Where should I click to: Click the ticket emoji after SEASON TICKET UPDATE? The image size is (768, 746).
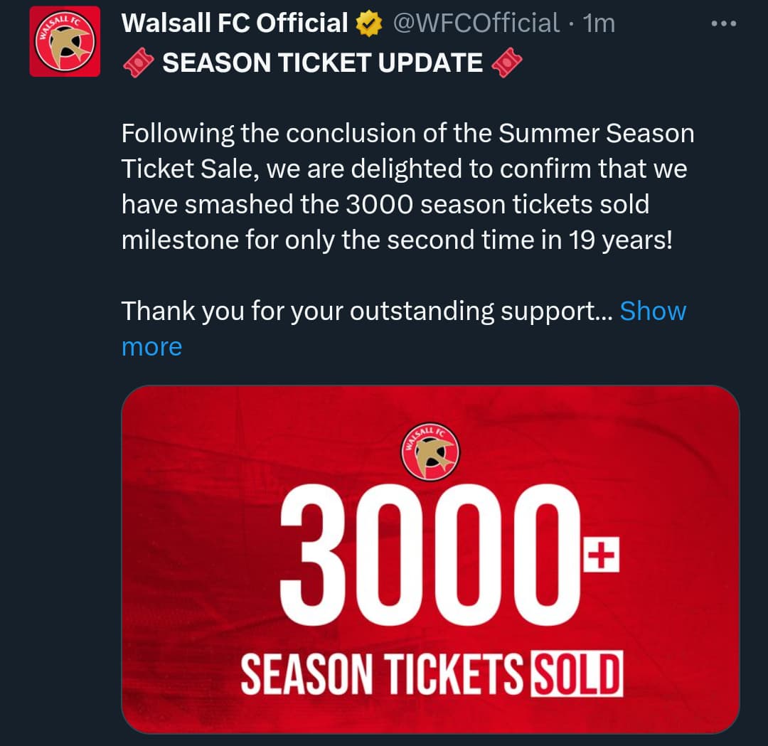coord(506,63)
